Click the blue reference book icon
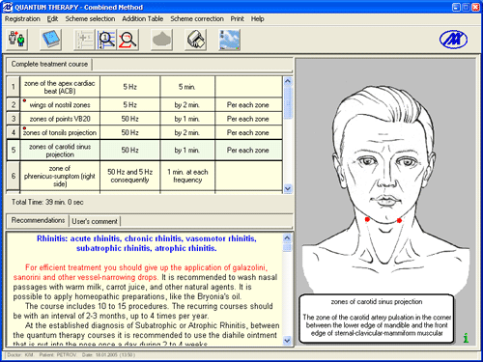This screenshot has width=483, height=362. (x=50, y=40)
